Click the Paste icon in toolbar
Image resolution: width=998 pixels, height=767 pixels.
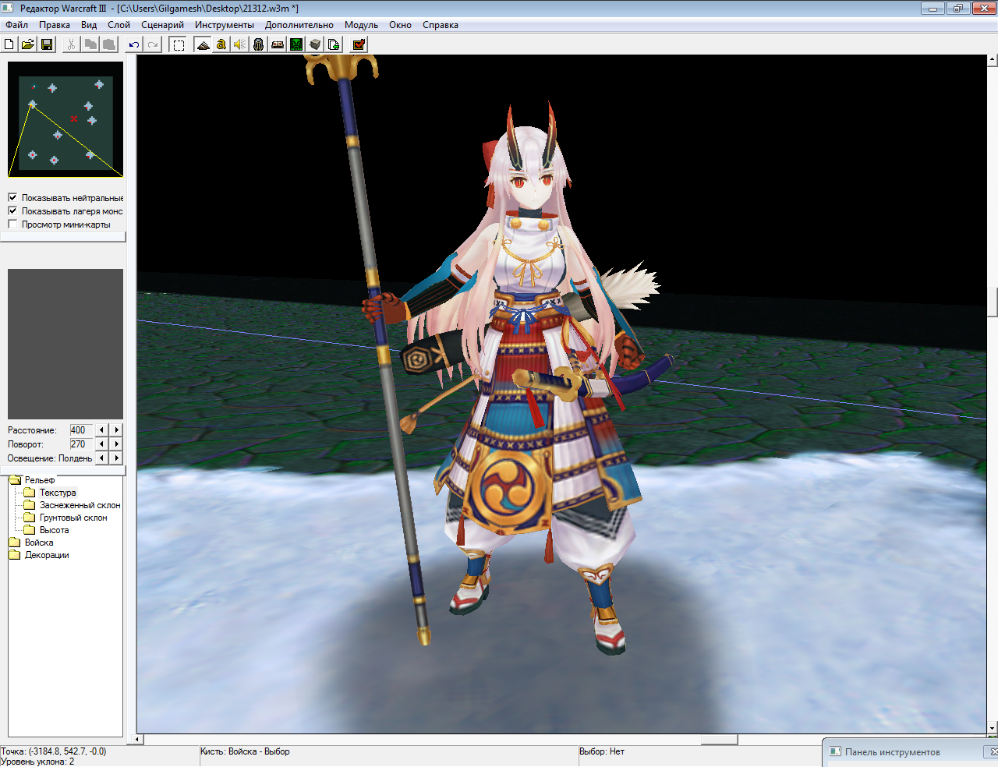click(109, 44)
